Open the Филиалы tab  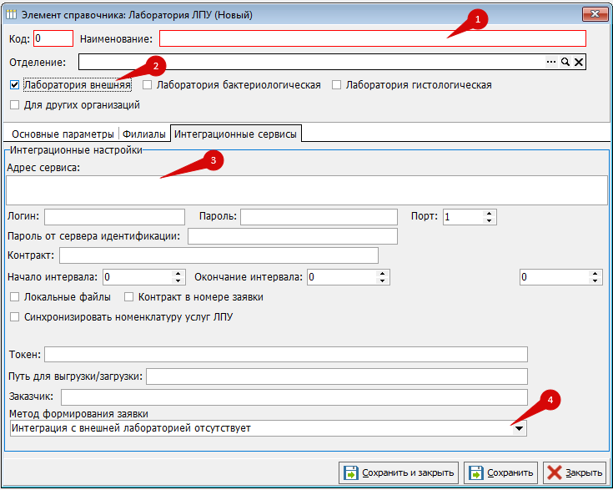point(144,134)
